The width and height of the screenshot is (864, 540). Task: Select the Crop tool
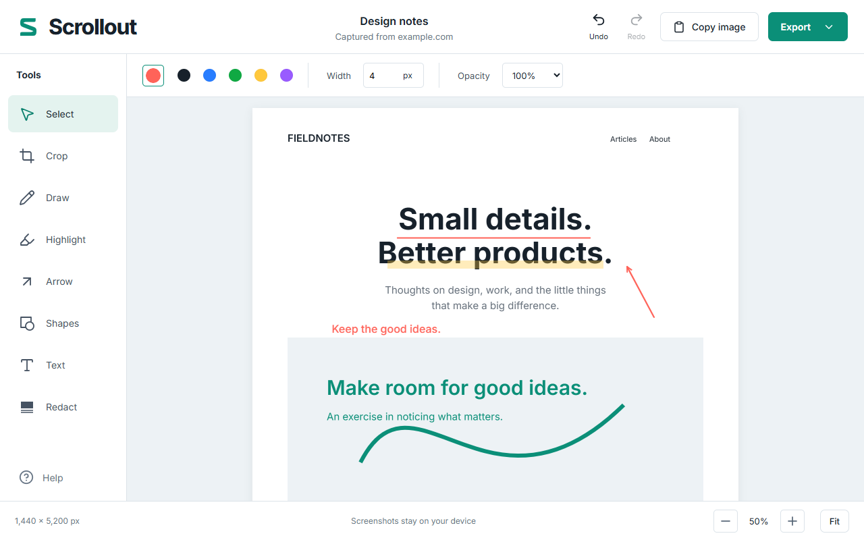tap(63, 156)
